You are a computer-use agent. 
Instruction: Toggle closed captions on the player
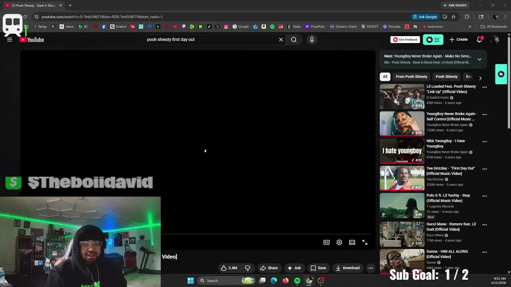coord(327,242)
